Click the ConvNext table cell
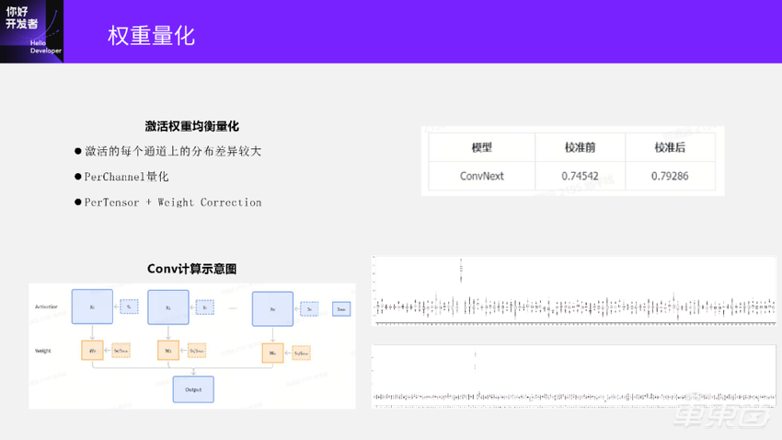The image size is (782, 440). [x=482, y=175]
